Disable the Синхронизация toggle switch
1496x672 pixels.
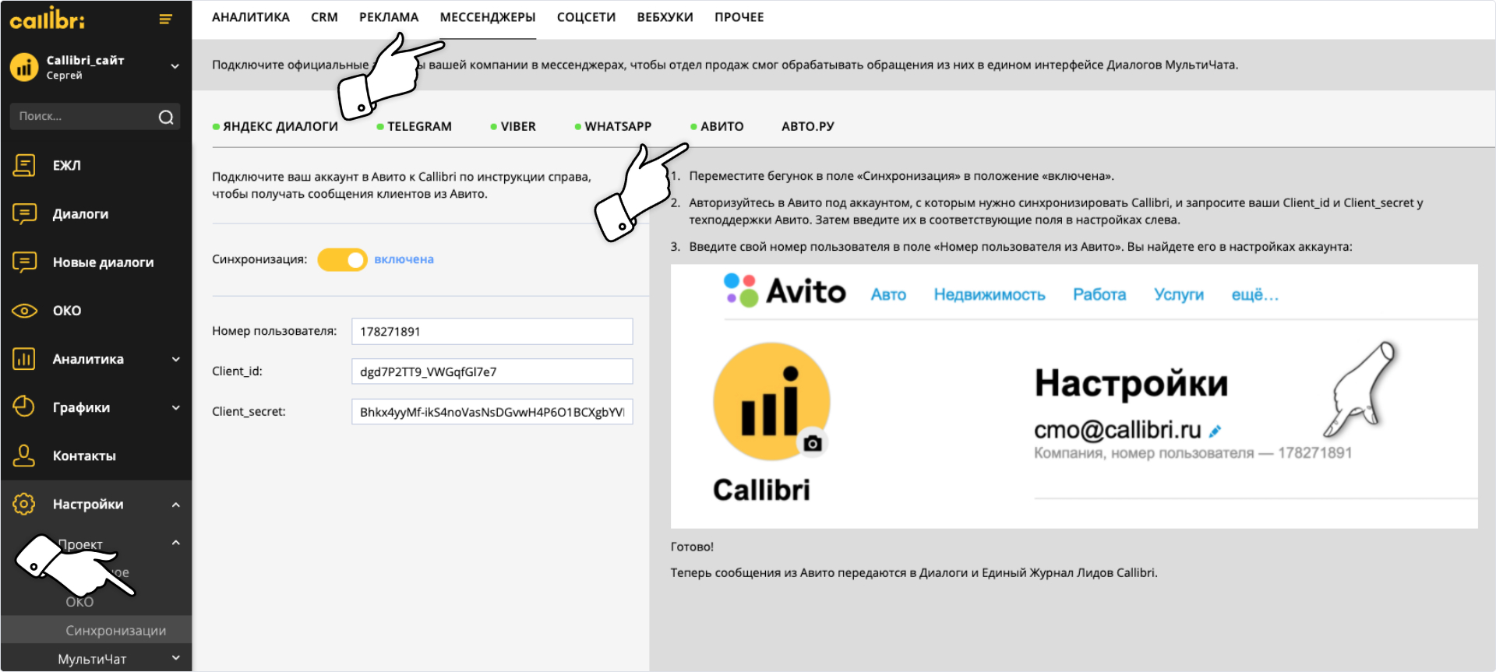[x=342, y=259]
